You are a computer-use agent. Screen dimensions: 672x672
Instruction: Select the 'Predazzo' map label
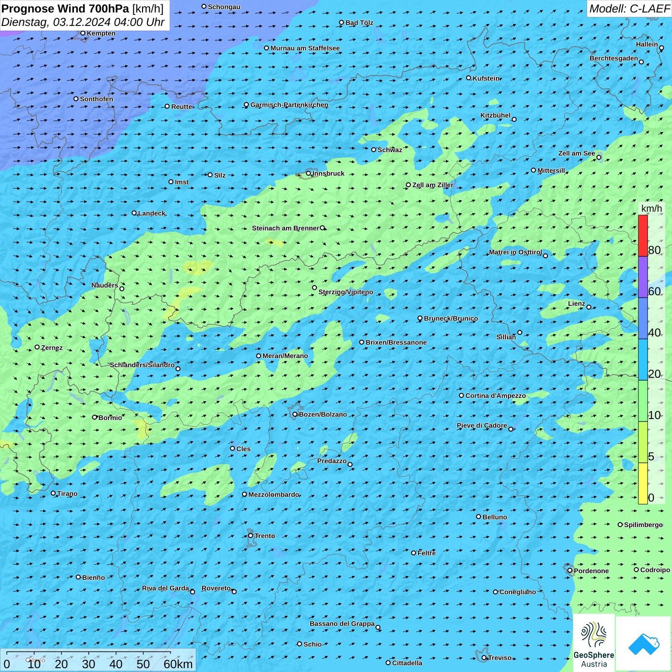coord(332,461)
